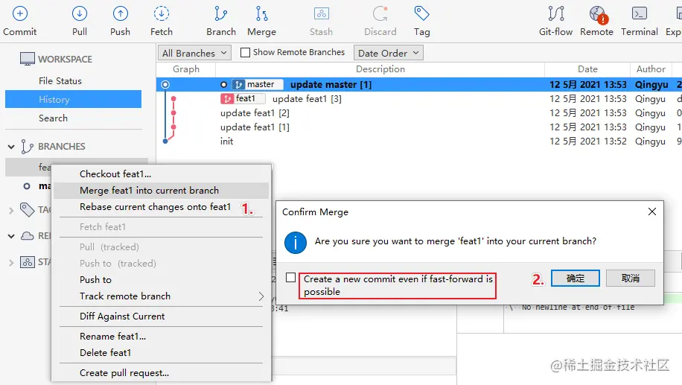Image resolution: width=682 pixels, height=385 pixels.
Task: Open Git-flow from the toolbar
Action: click(x=555, y=20)
